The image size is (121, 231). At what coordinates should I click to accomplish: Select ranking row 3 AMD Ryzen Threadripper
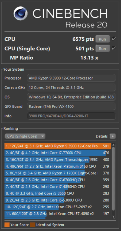click(57, 160)
